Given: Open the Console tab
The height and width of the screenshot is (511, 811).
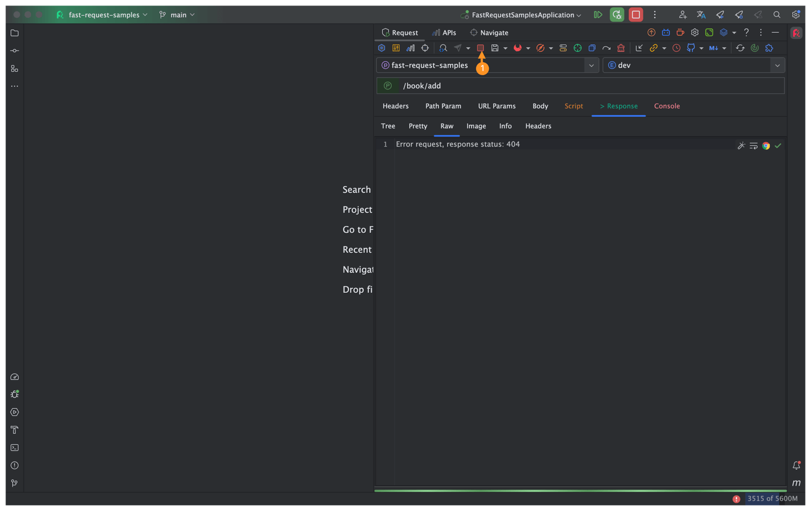Looking at the screenshot, I should click(x=667, y=106).
